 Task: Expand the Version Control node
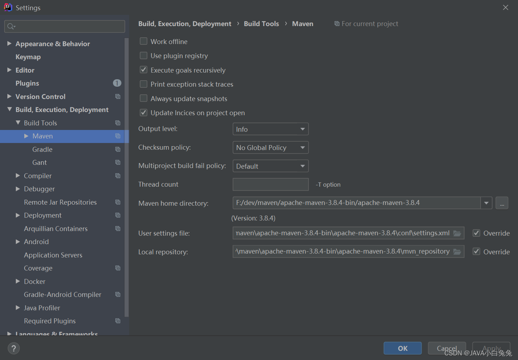click(x=10, y=96)
